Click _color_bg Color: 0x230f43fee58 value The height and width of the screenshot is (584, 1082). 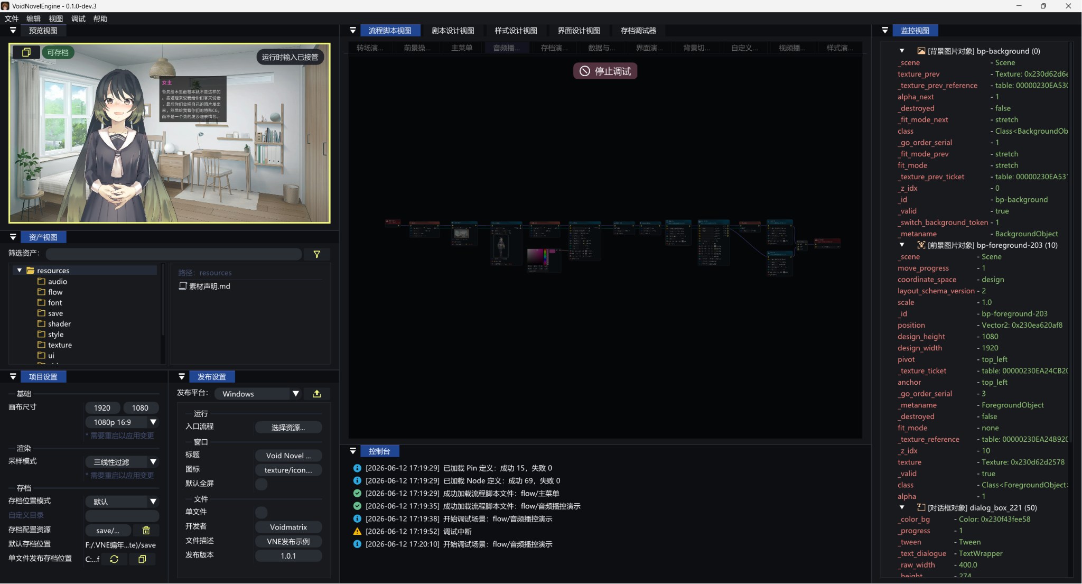994,520
